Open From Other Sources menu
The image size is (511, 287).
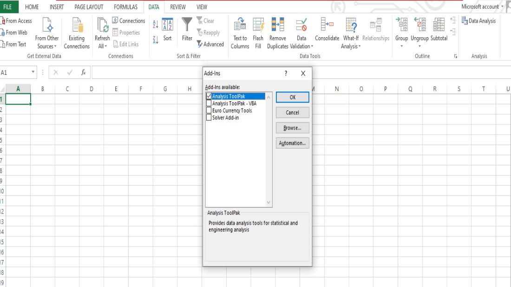point(46,33)
